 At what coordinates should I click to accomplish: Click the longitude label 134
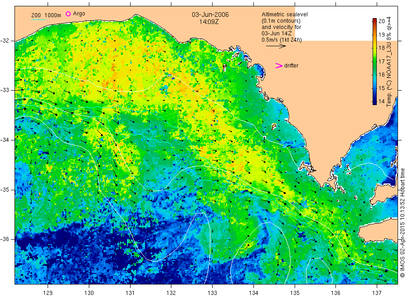[x=253, y=293]
